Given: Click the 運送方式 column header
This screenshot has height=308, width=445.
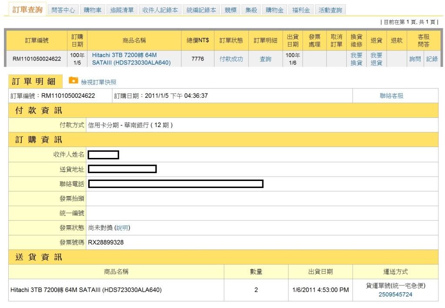Looking at the screenshot, I should (395, 271).
